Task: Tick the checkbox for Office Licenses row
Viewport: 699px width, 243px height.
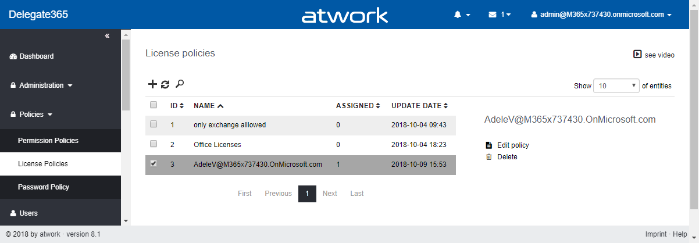Action: (154, 144)
